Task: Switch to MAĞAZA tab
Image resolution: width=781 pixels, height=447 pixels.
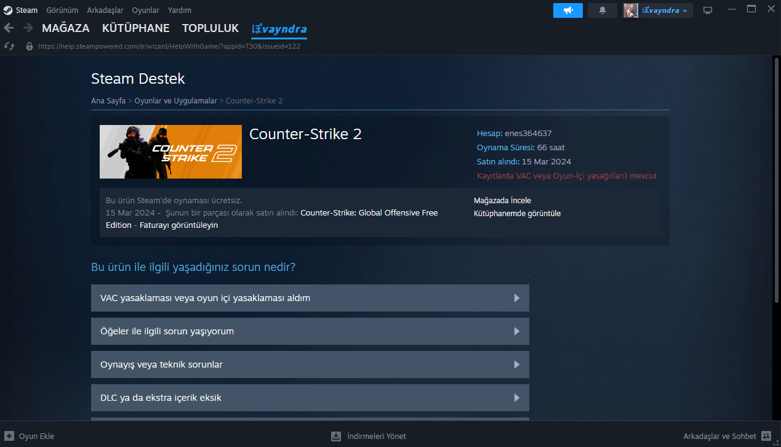Action: coord(66,28)
